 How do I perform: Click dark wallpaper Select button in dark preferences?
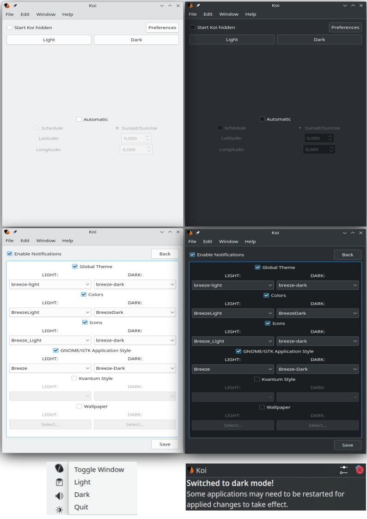point(318,425)
